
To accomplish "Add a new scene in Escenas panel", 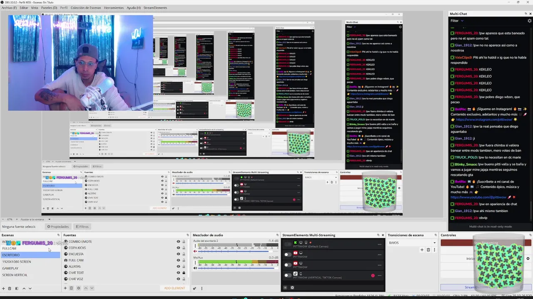I will click(x=3, y=288).
